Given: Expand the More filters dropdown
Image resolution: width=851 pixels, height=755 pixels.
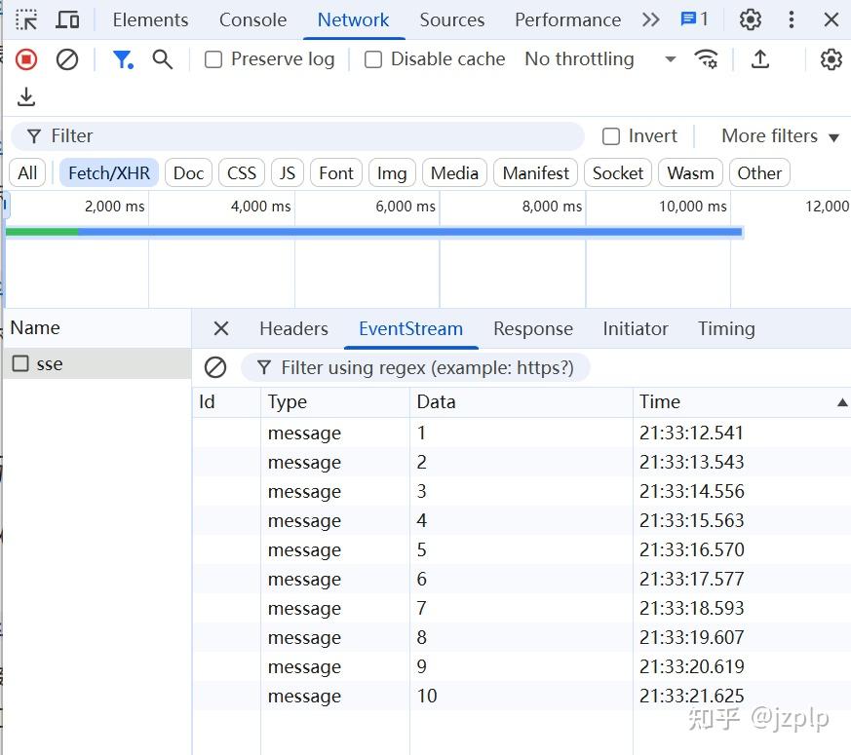Looking at the screenshot, I should 780,136.
